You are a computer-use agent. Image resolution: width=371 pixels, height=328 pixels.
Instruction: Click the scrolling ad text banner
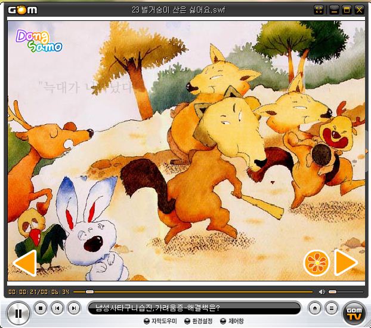tap(194, 308)
